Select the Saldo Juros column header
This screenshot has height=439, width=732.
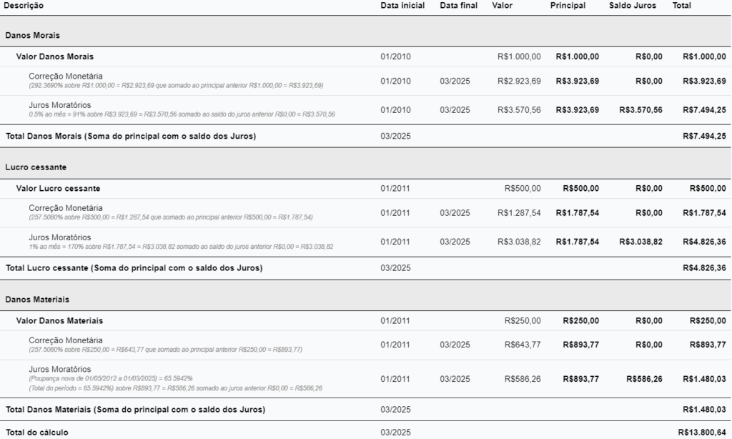pos(633,6)
